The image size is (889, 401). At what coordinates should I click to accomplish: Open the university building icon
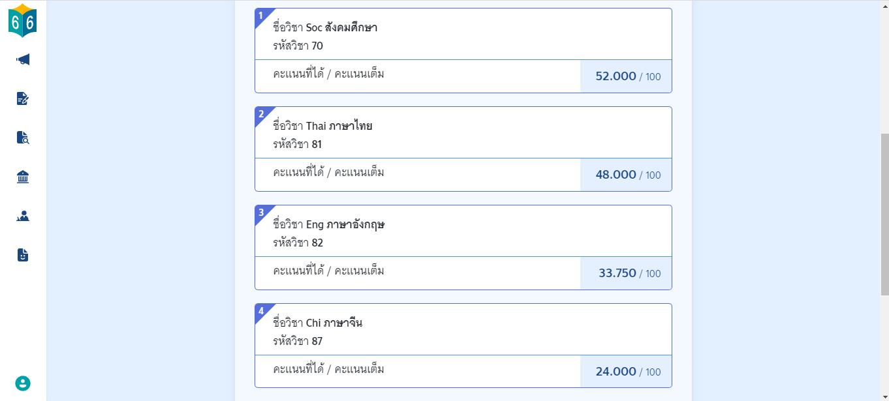click(23, 177)
